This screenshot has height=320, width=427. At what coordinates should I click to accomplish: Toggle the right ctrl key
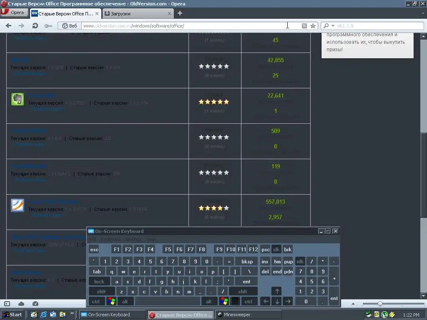pyautogui.click(x=249, y=301)
